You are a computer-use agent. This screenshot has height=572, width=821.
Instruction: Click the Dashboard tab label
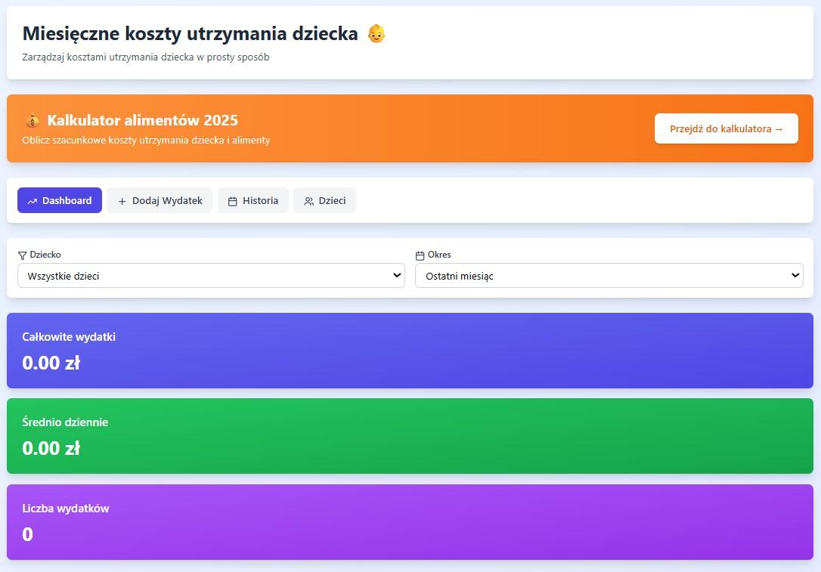(x=67, y=200)
